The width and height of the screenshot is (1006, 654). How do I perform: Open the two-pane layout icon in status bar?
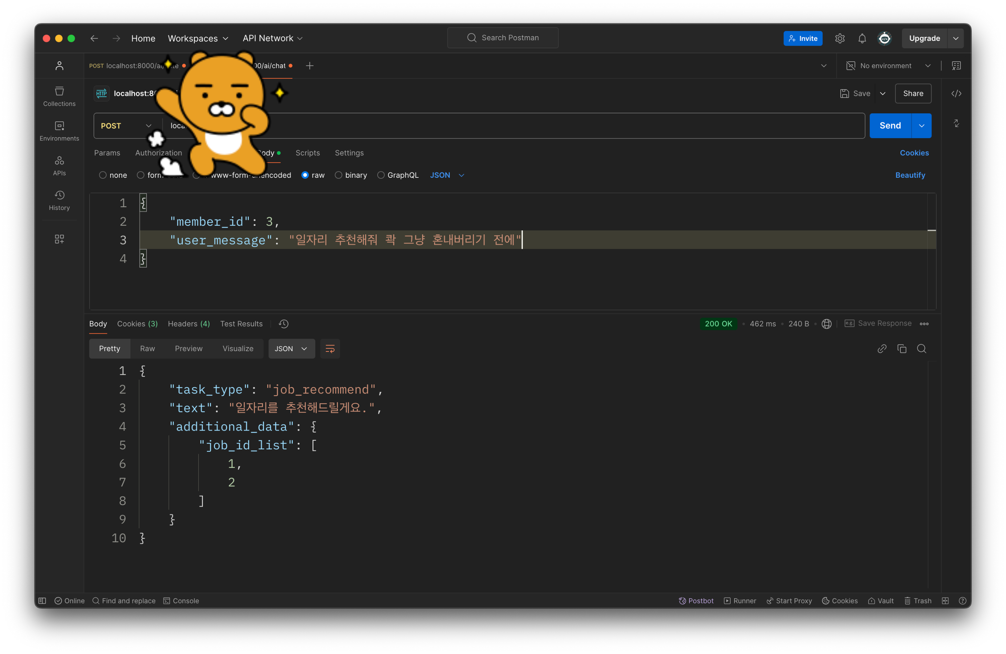click(946, 601)
